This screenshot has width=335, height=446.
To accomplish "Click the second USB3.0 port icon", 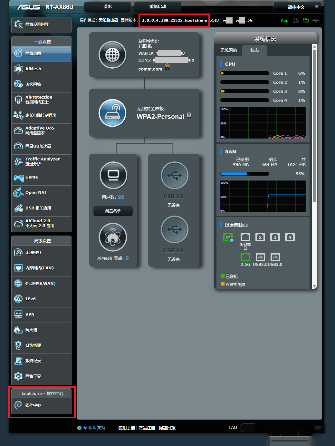I will (275, 257).
